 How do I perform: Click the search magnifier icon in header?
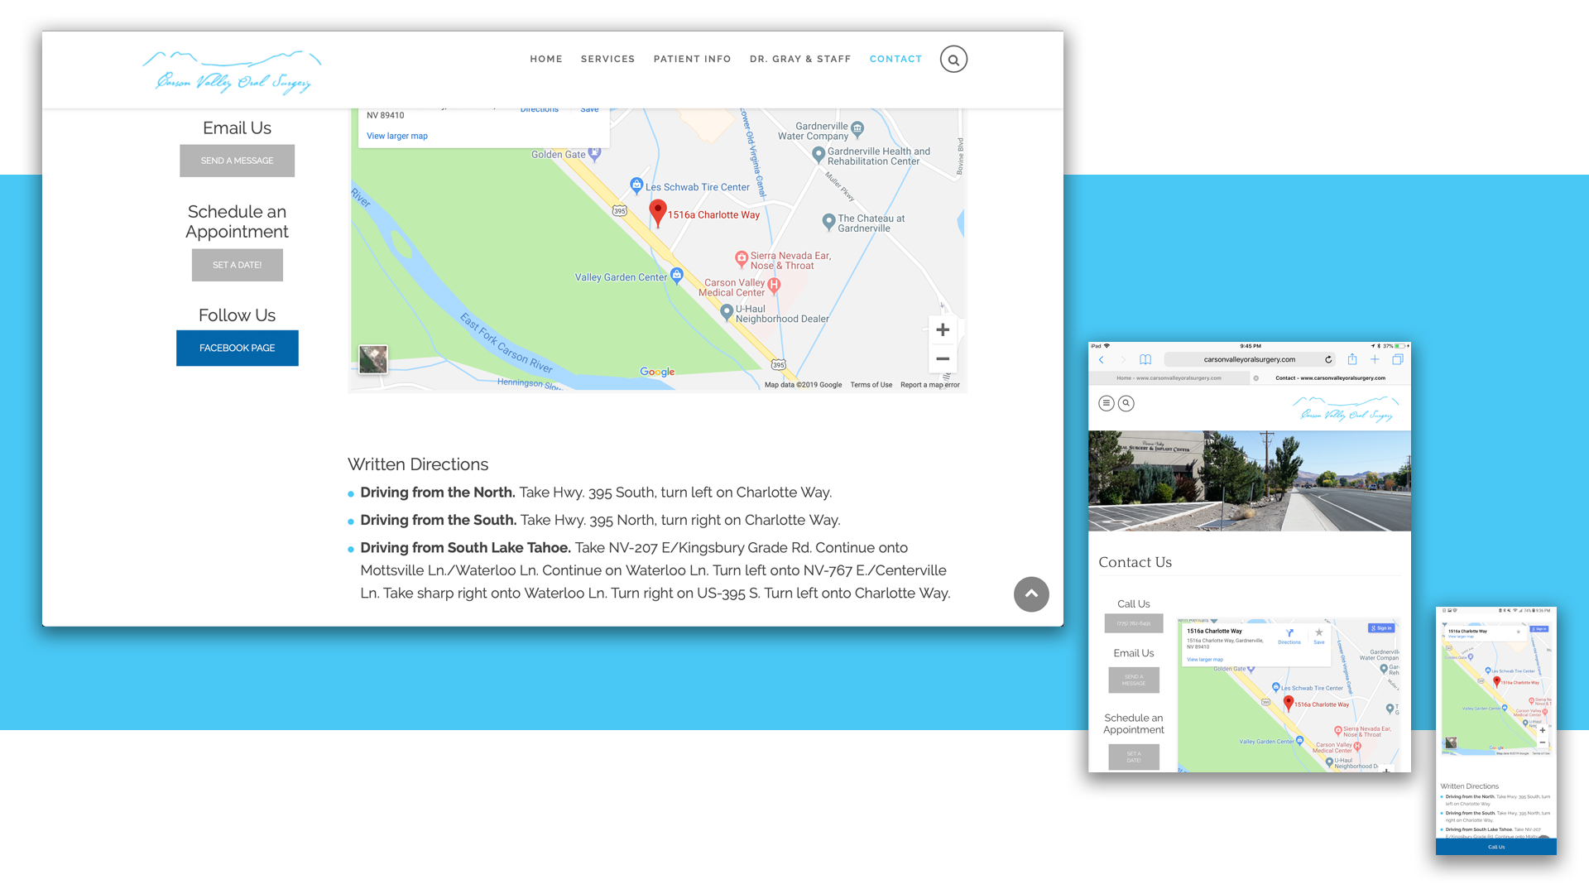pyautogui.click(x=953, y=60)
